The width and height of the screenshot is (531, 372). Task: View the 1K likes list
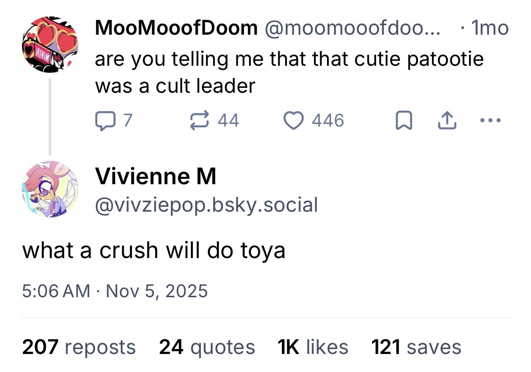point(313,347)
